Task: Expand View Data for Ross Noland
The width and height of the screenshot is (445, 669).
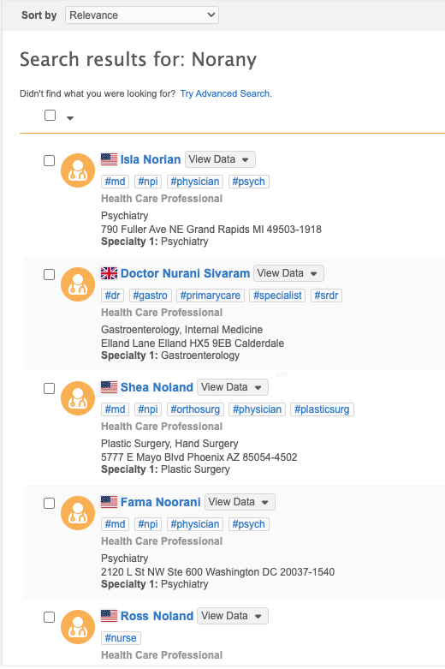Action: click(x=233, y=616)
